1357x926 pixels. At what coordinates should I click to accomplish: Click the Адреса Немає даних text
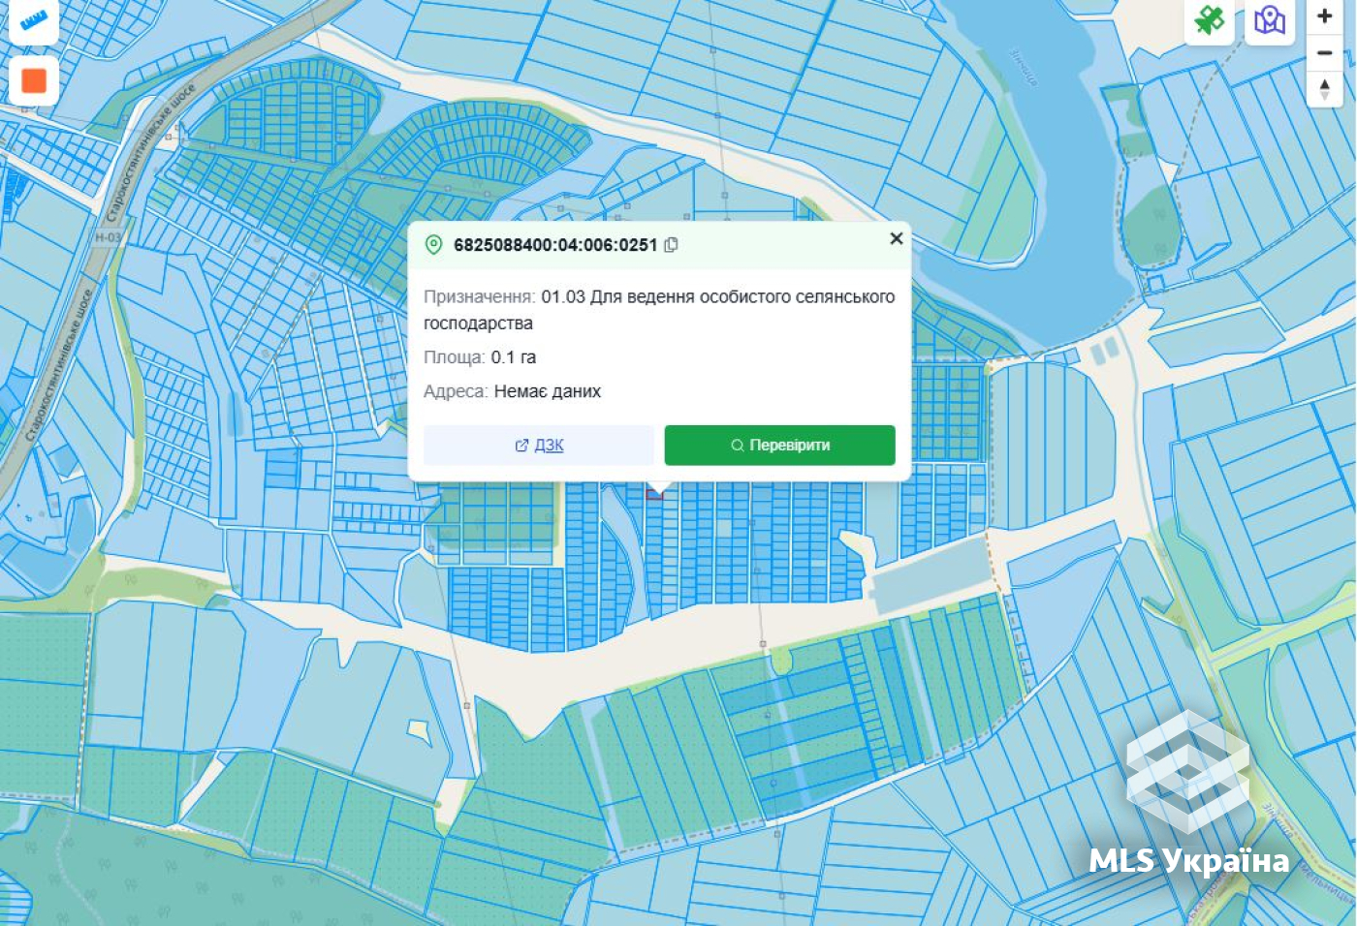coord(512,391)
